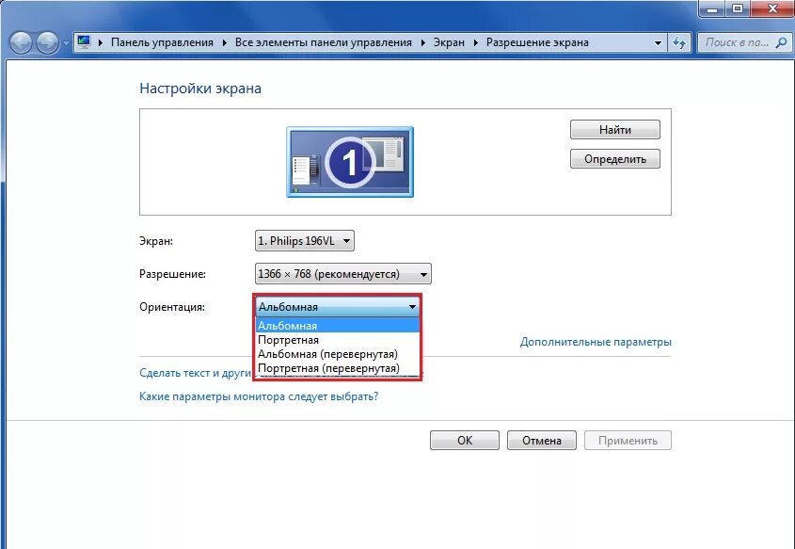This screenshot has height=549, width=795.
Task: Open 'Какие параметры монитора следует выбрать?' link
Action: click(x=259, y=396)
